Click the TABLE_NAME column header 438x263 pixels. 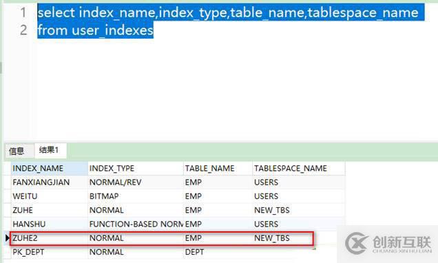tap(218, 169)
